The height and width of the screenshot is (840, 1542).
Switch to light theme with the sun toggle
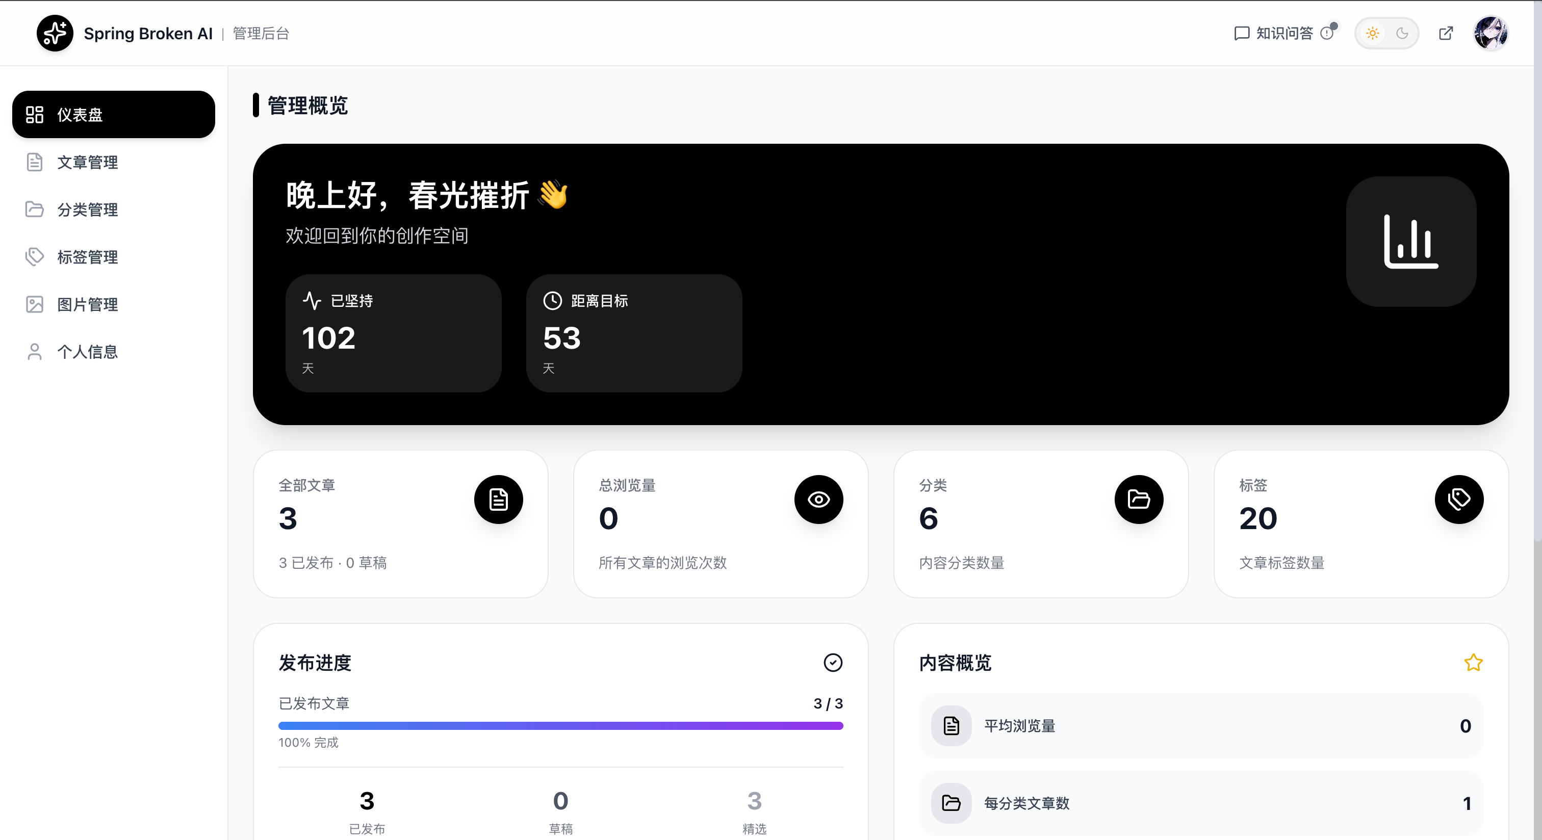(x=1372, y=33)
